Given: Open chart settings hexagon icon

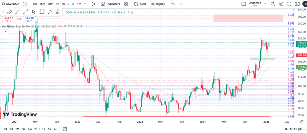Looking at the screenshot, I should click(x=281, y=4).
